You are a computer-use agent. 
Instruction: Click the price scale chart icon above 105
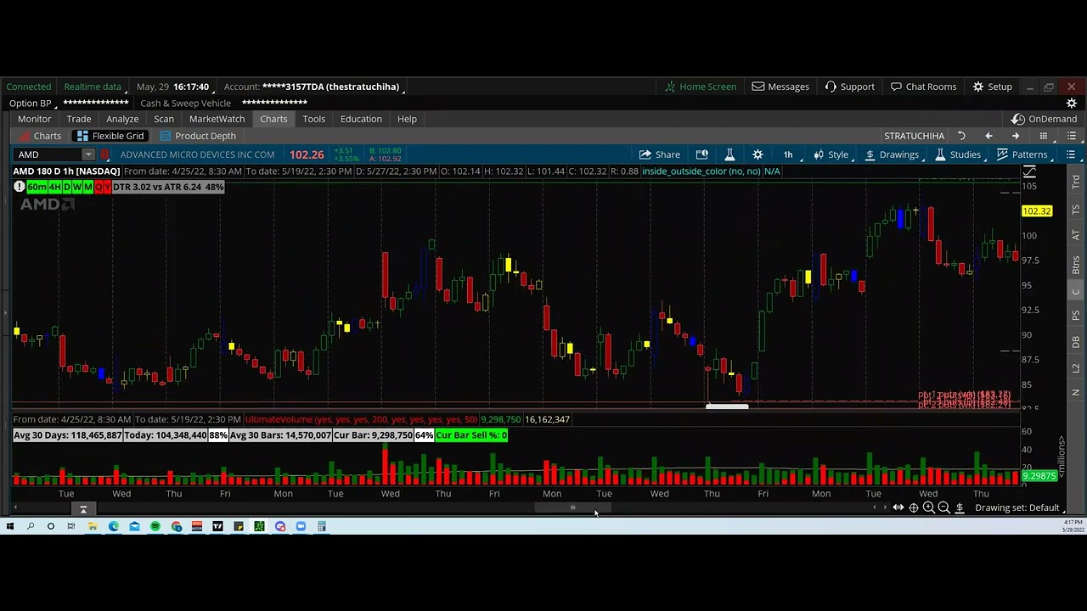click(x=1029, y=172)
